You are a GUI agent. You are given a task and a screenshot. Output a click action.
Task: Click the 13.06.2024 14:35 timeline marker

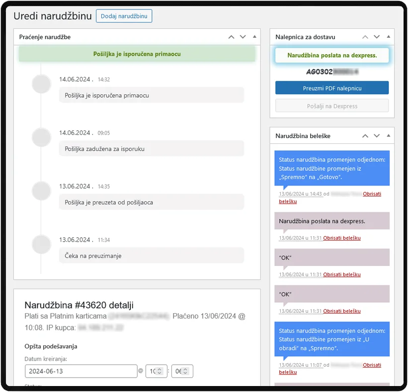pyautogui.click(x=41, y=191)
